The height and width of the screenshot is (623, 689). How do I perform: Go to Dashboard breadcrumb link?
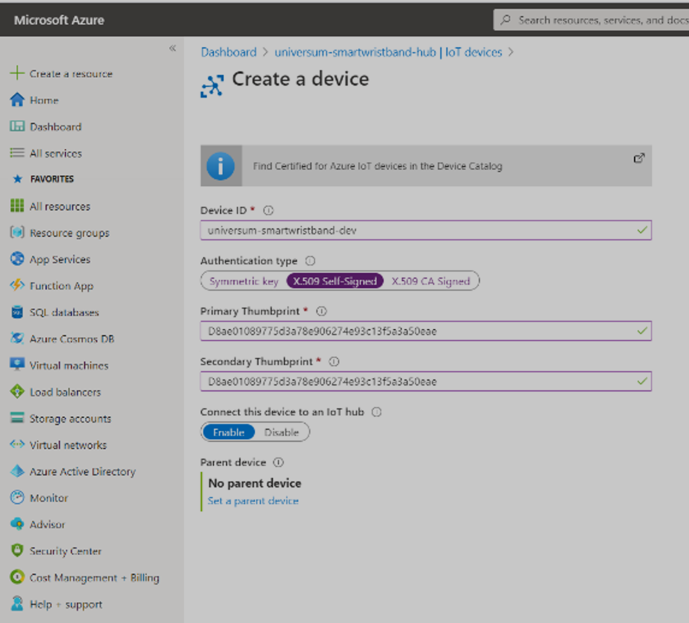pos(228,52)
